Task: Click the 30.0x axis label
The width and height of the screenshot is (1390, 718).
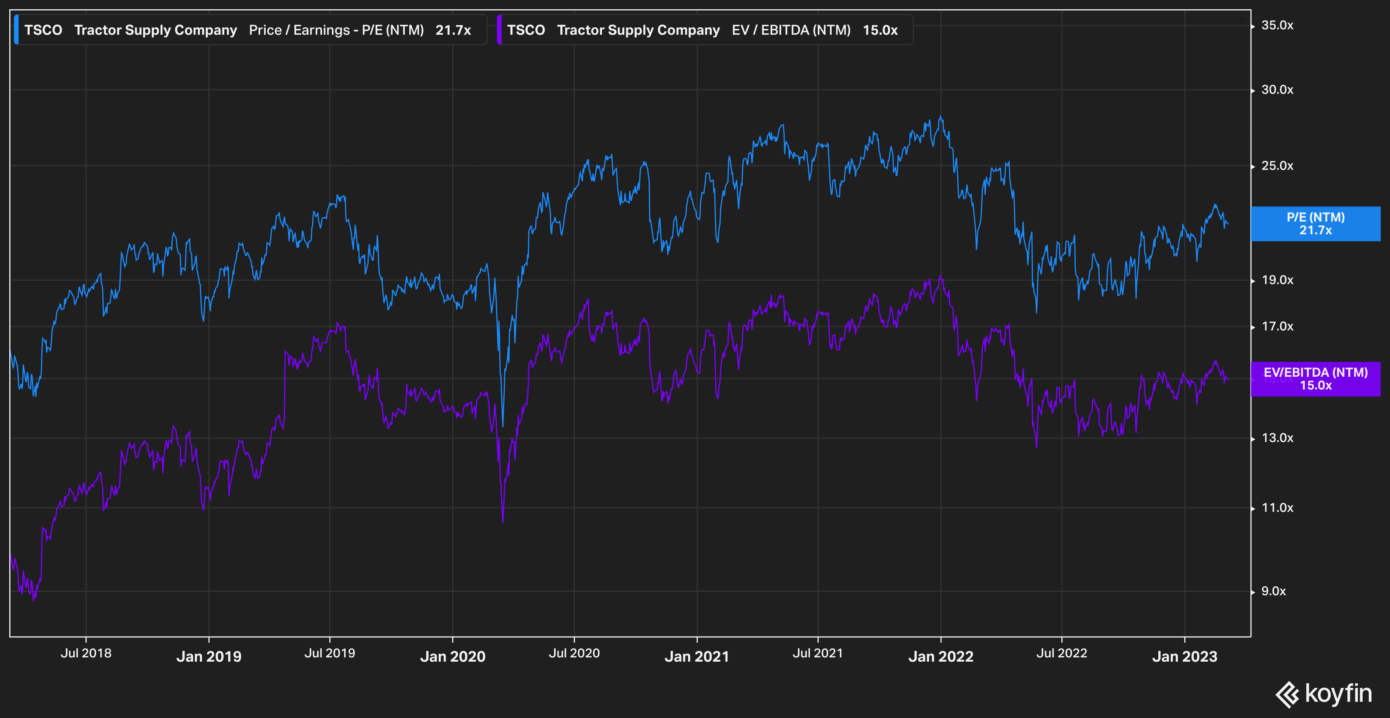Action: click(x=1277, y=90)
